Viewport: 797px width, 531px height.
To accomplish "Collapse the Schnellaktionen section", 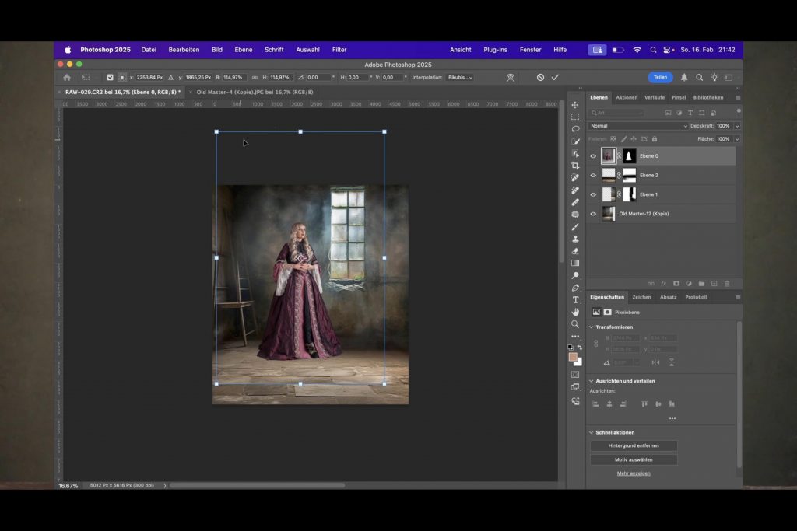I will tap(591, 432).
